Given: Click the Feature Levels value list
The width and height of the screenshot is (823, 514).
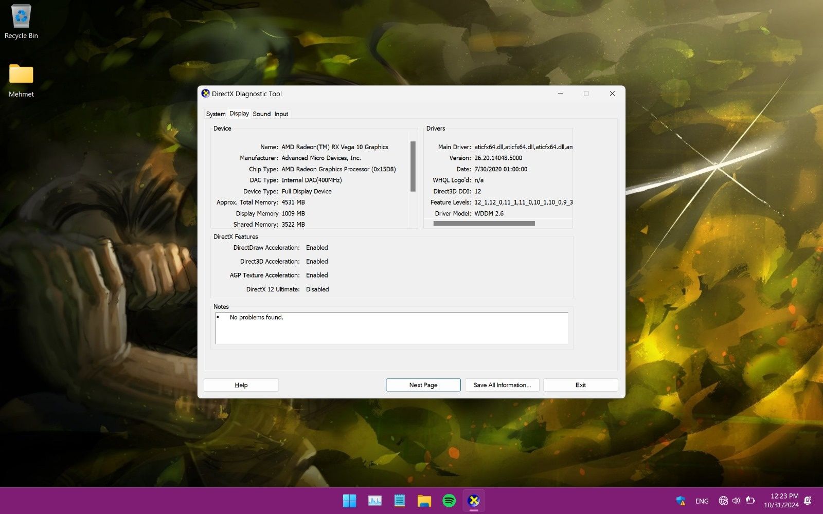Looking at the screenshot, I should click(x=523, y=203).
